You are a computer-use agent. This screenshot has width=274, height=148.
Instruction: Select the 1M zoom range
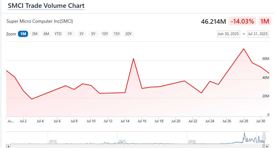(23, 34)
